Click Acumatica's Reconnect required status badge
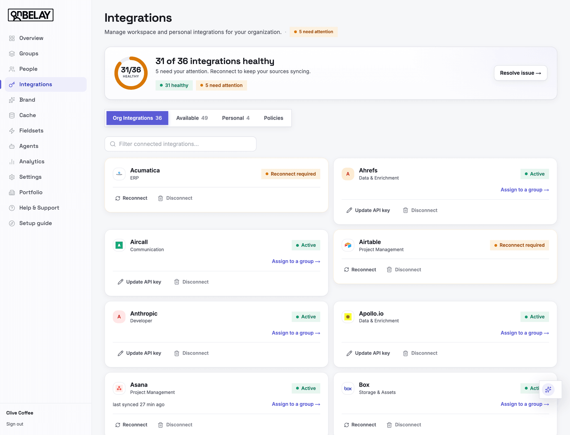The image size is (570, 435). 291,174
